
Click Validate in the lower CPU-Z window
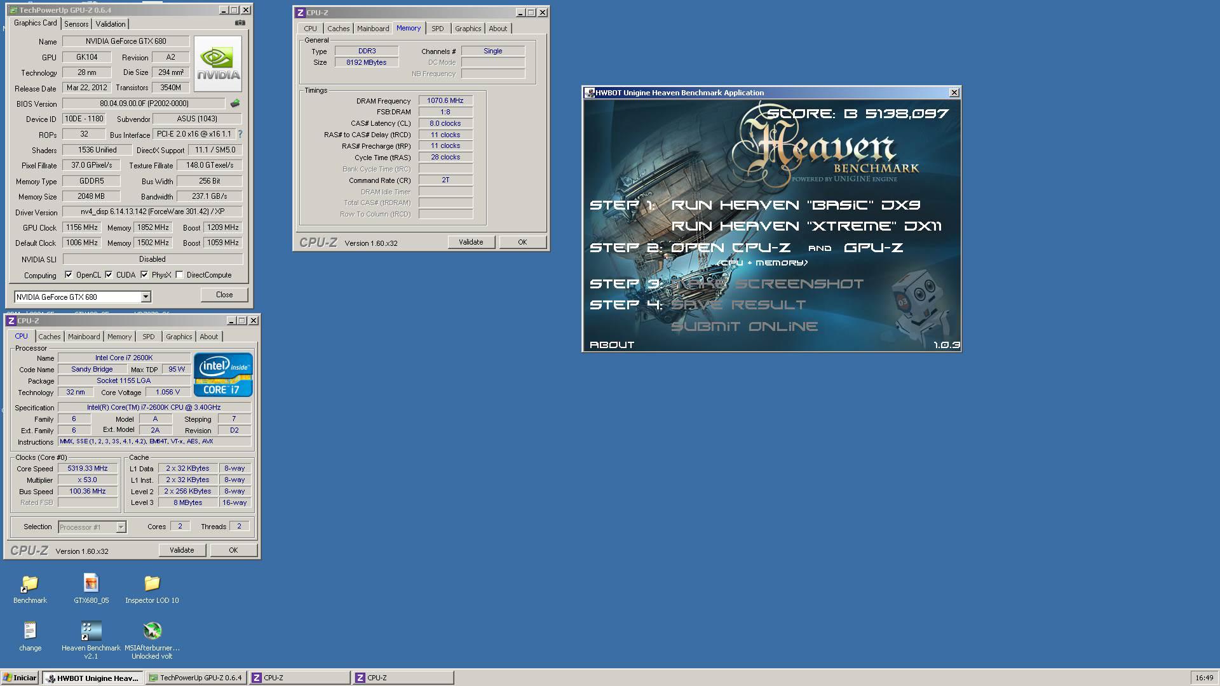182,550
